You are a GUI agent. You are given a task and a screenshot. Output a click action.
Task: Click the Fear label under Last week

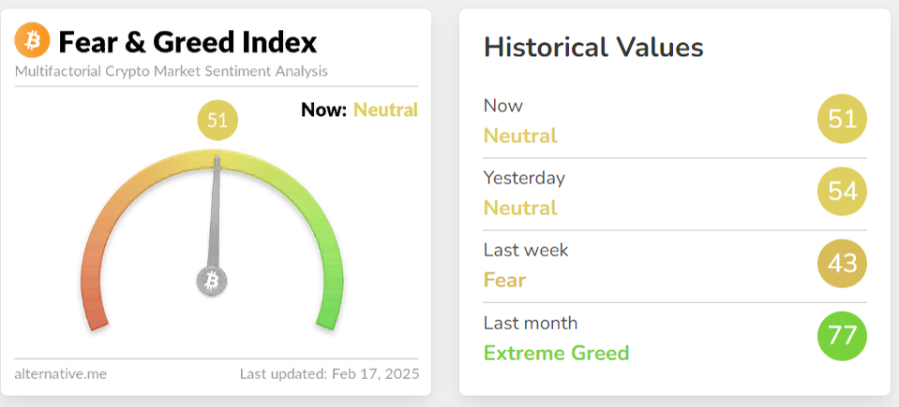click(x=504, y=280)
